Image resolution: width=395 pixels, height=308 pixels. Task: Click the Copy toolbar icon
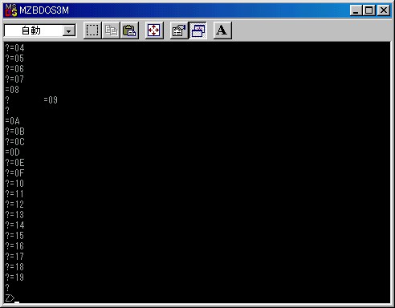click(x=111, y=30)
